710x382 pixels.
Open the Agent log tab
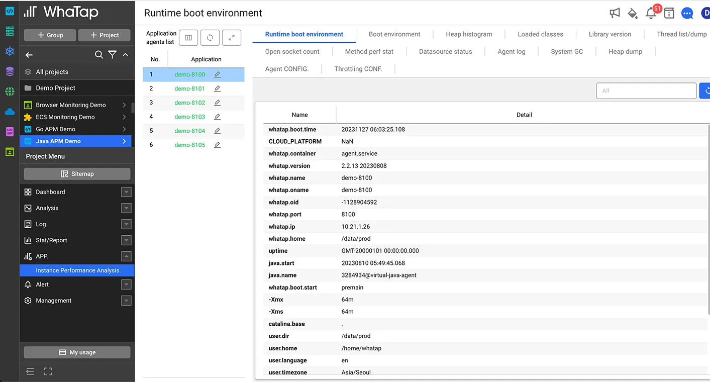coord(511,51)
